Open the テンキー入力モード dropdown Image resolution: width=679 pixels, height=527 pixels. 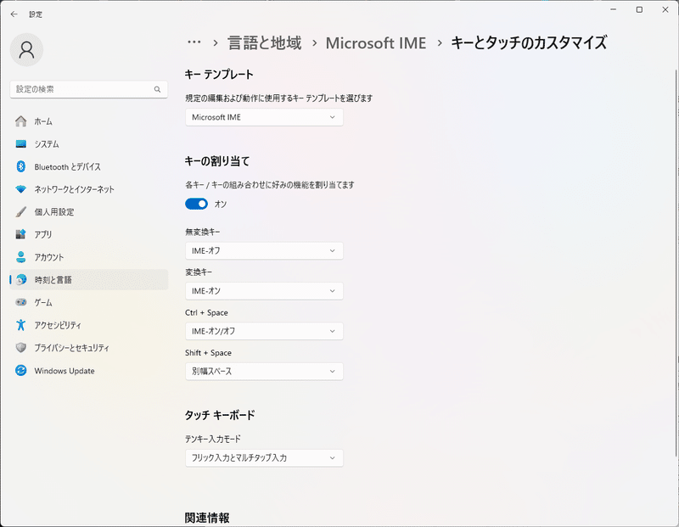click(264, 458)
